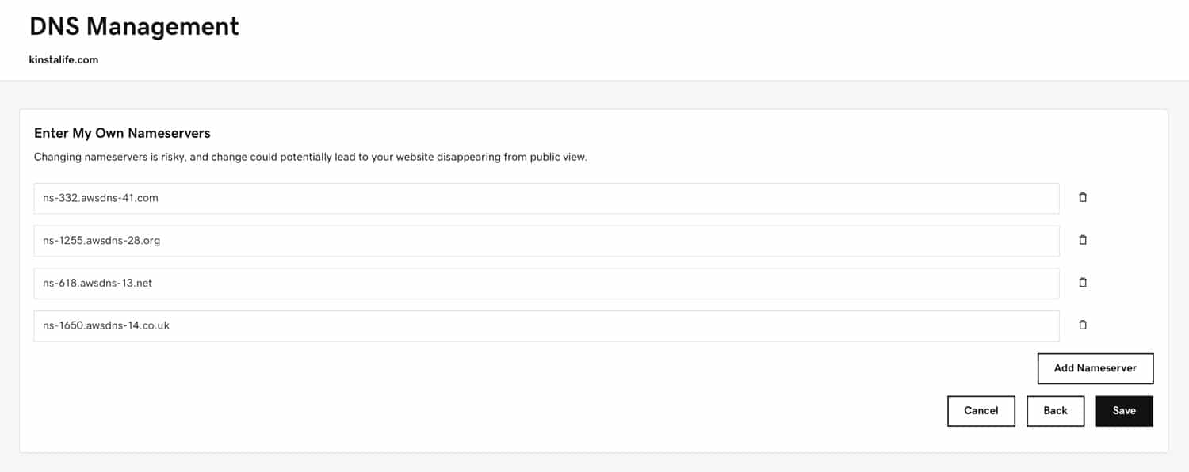Click the trash icon next to ns-1650.awsdns-14.co.uk

pyautogui.click(x=1083, y=325)
